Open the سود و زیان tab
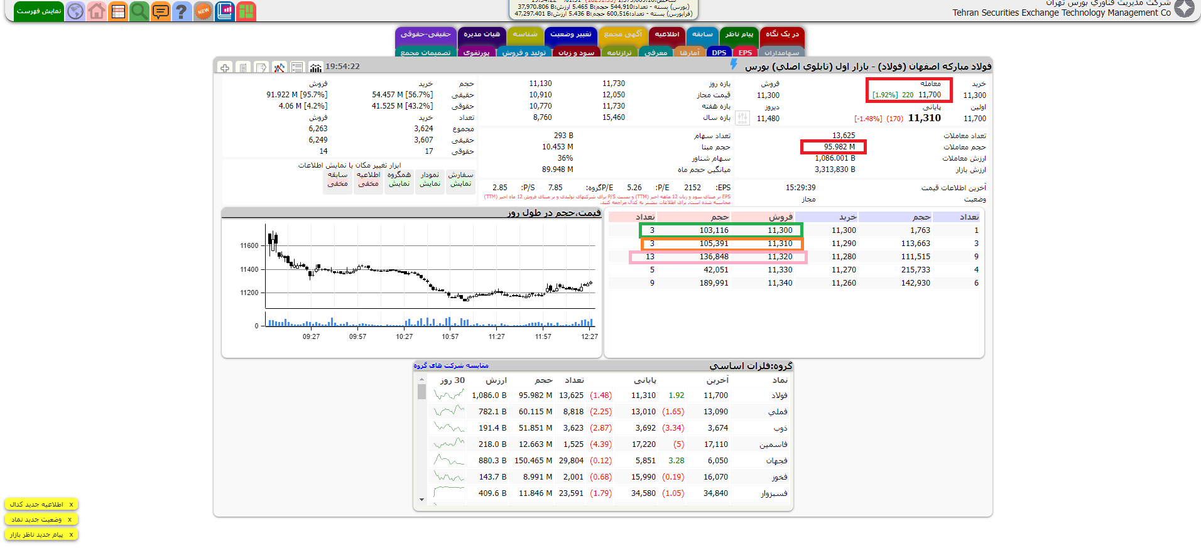Screen dimensions: 1201x548 tap(576, 53)
